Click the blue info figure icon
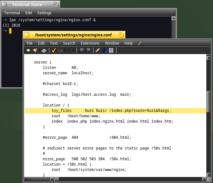This screenshot has width=213, height=183. [104, 50]
